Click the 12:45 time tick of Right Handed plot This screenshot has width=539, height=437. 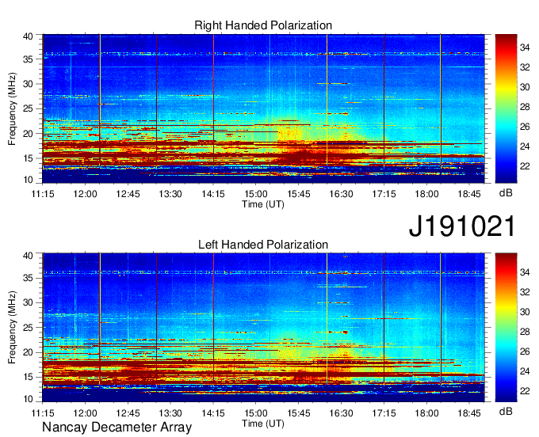point(128,194)
